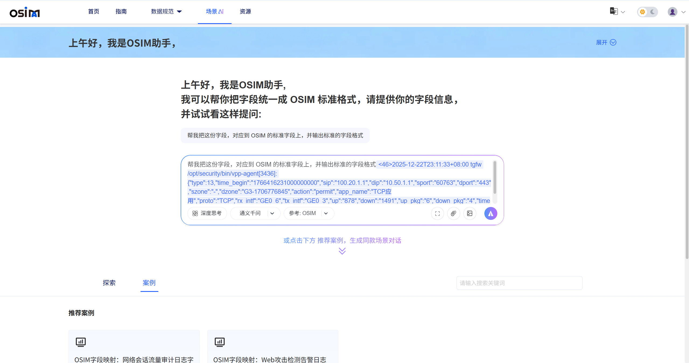689x363 pixels.
Task: Click inside the prompt text area
Action: pos(339,182)
